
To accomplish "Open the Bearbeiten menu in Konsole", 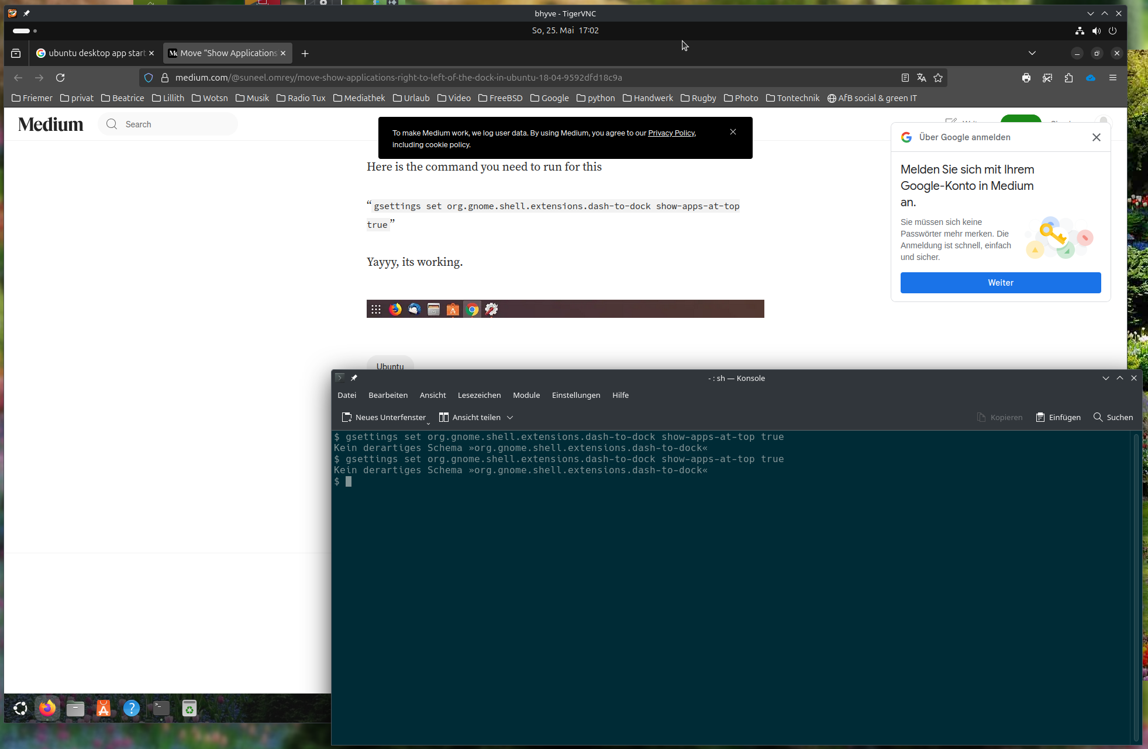I will click(388, 395).
